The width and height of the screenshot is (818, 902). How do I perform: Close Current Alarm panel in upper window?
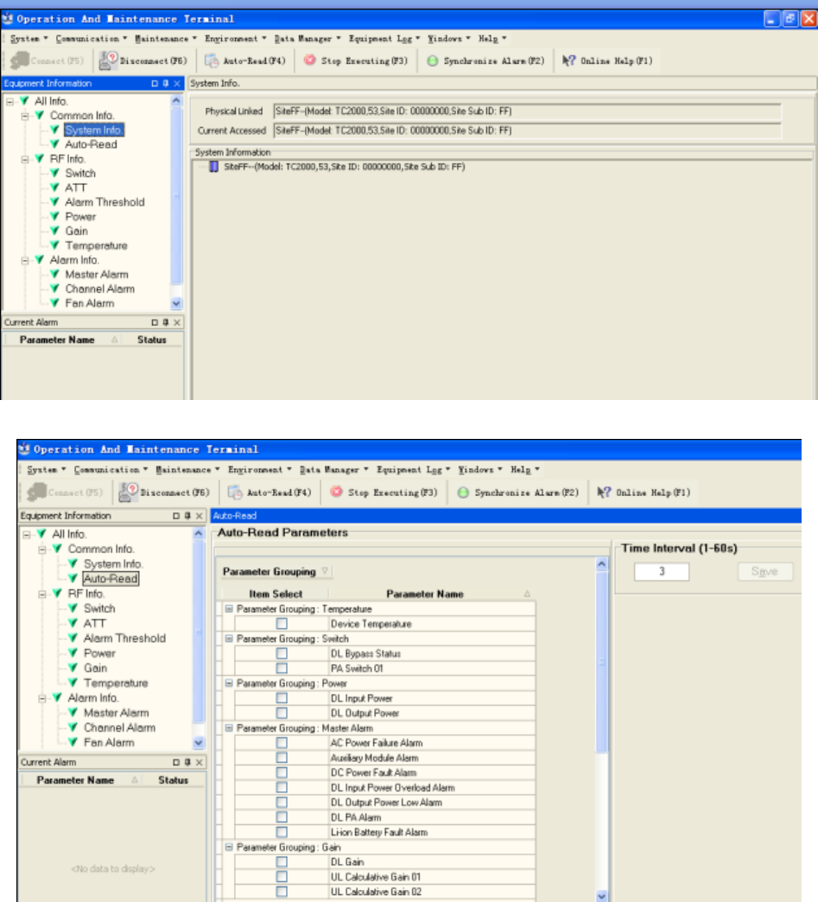(x=177, y=322)
